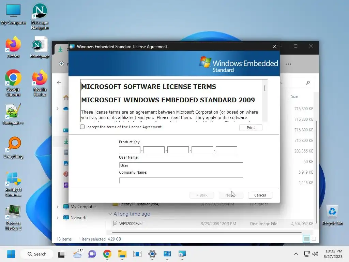Open the My Computer desktop icon
This screenshot has height=262, width=349.
pyautogui.click(x=13, y=14)
